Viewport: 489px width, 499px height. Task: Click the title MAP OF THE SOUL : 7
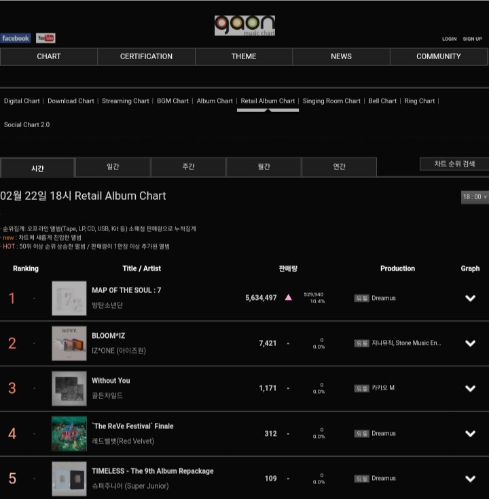click(x=126, y=290)
